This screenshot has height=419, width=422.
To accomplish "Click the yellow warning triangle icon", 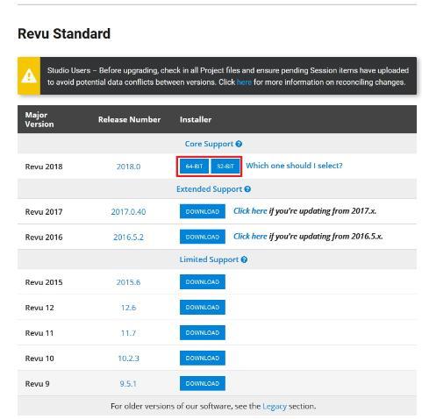I will 29,76.
